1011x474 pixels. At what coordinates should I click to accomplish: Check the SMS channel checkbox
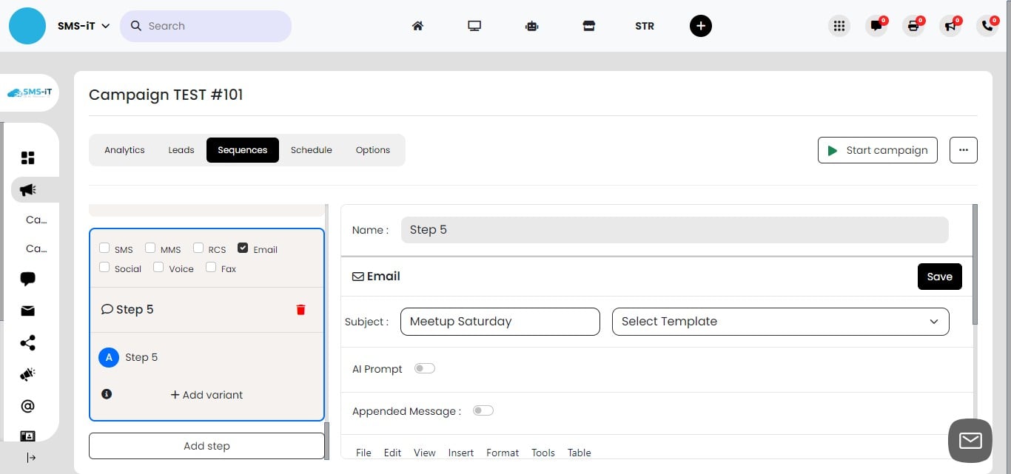(104, 248)
